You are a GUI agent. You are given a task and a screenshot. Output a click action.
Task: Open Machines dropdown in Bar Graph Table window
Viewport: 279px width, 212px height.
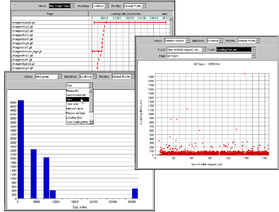(100, 6)
